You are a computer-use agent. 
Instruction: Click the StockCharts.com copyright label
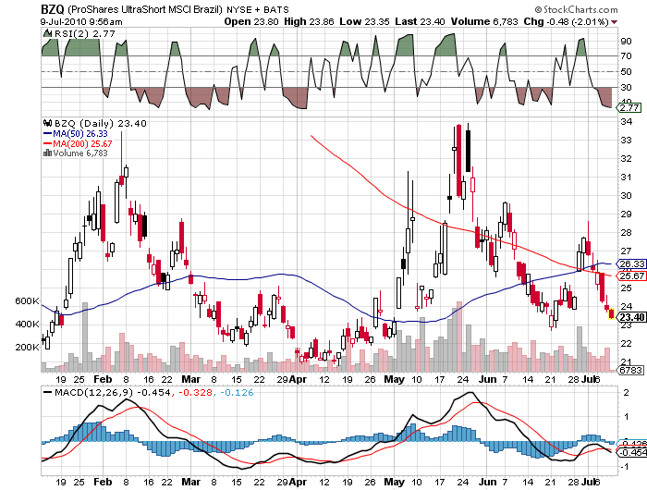click(x=577, y=9)
